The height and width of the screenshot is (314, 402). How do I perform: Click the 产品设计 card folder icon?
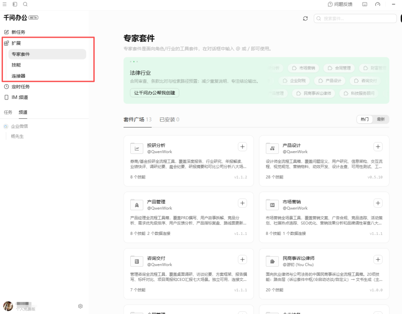click(272, 148)
